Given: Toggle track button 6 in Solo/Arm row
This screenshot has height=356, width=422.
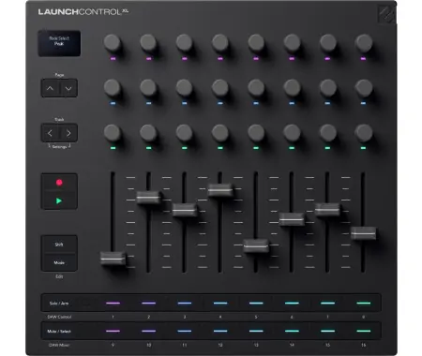Looking at the screenshot, I should 292,304.
